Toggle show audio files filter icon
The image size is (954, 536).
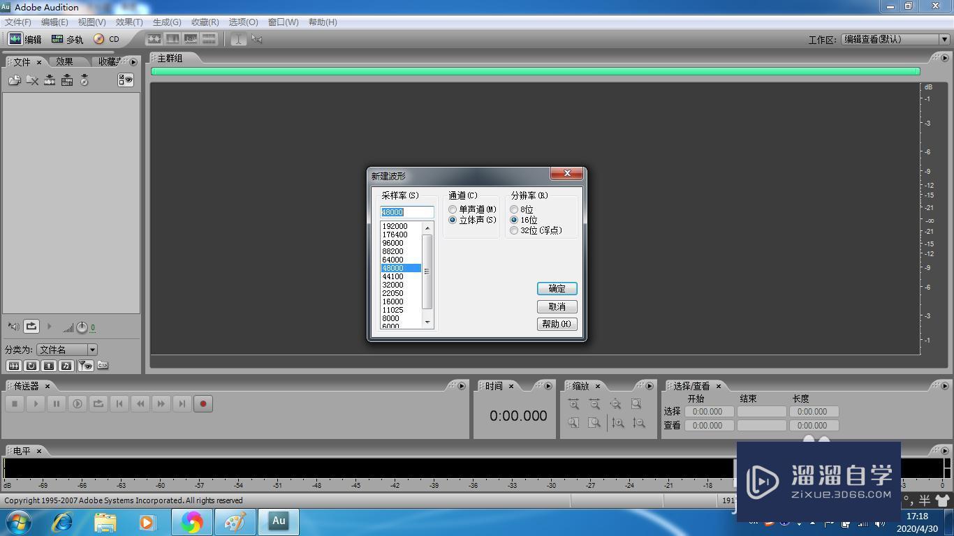13,366
